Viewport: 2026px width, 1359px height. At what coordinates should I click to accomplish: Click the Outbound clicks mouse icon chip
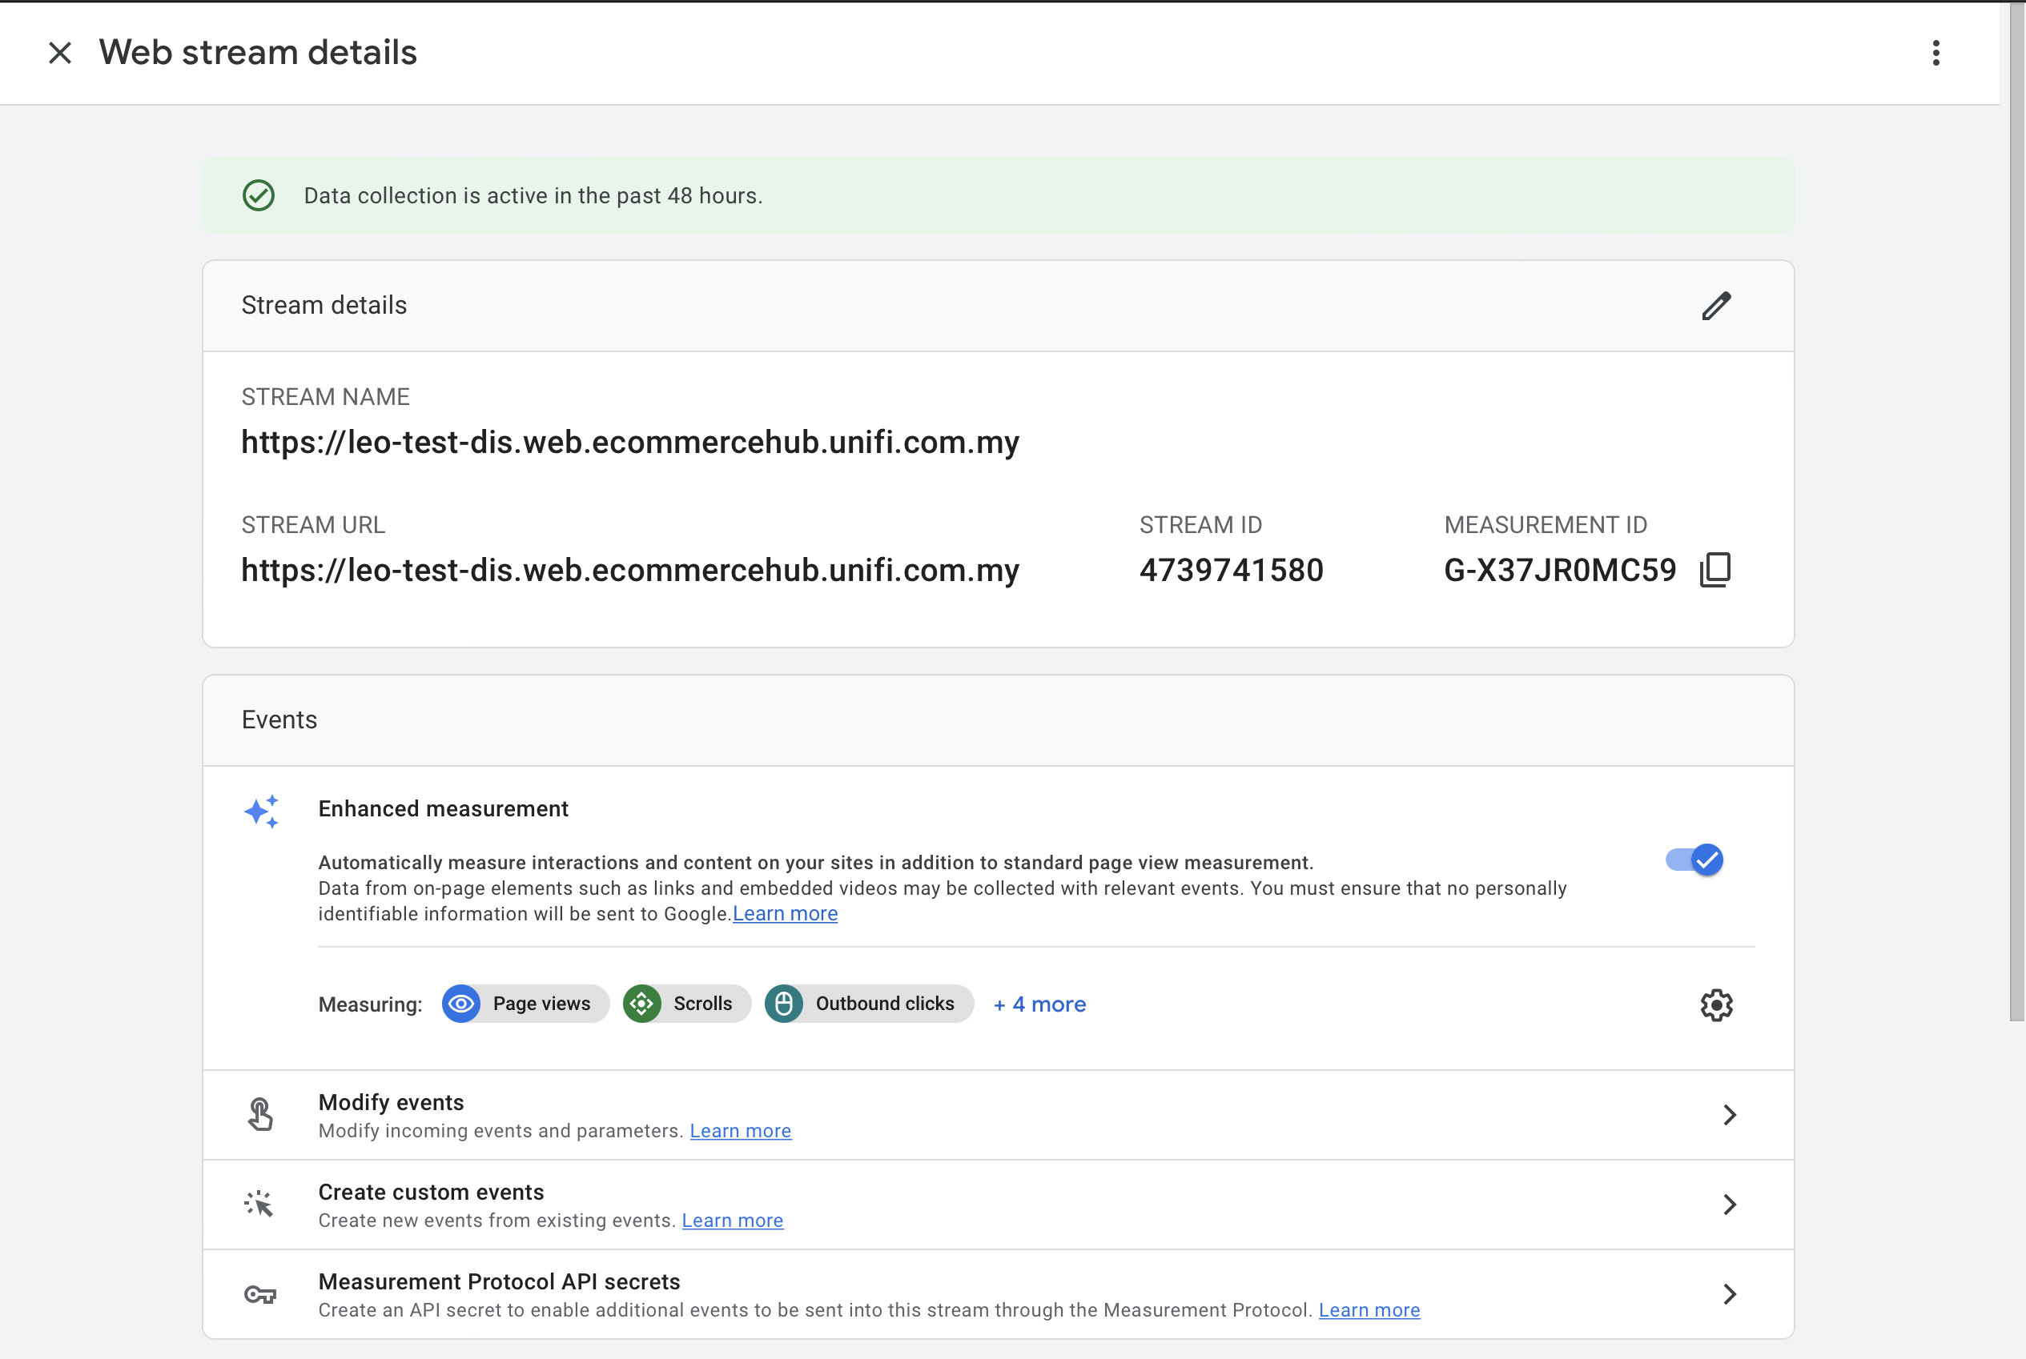(x=784, y=1004)
